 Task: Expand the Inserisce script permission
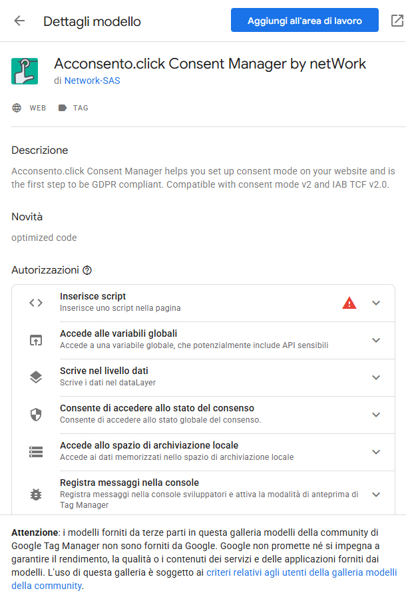(376, 303)
